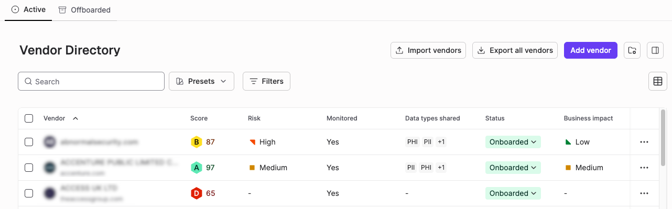Screen dimensions: 672x209
Task: Click the vendor logo in score 65 row
Action: point(49,193)
